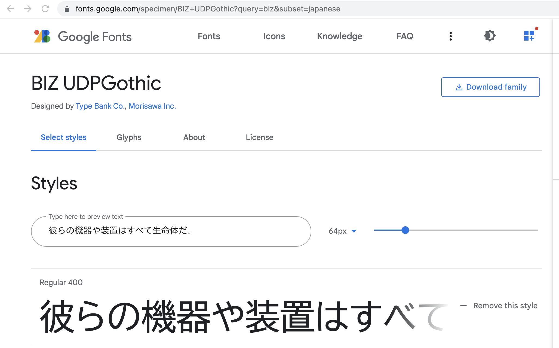559x348 pixels.
Task: Click the Styles heading
Action: pos(54,183)
